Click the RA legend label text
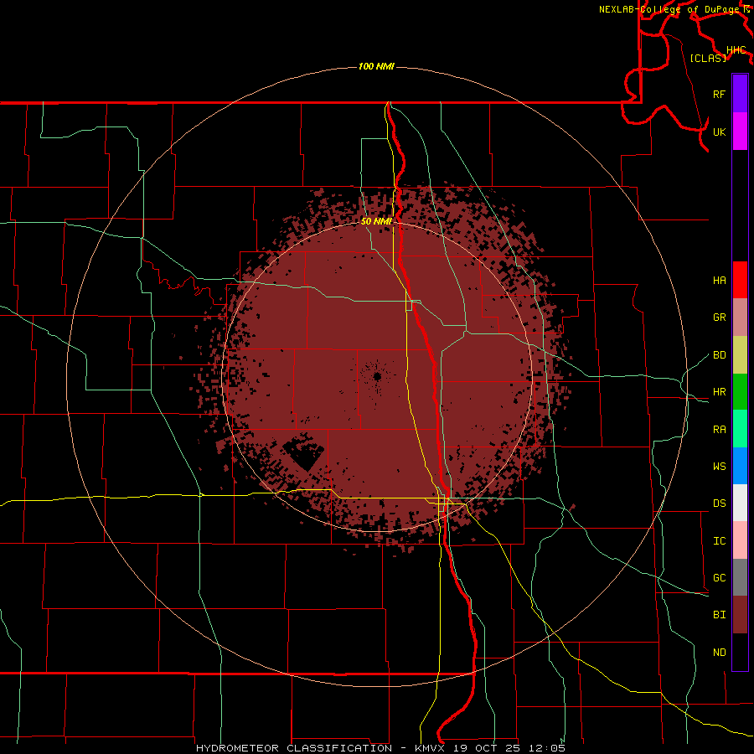The image size is (754, 754). coord(719,430)
